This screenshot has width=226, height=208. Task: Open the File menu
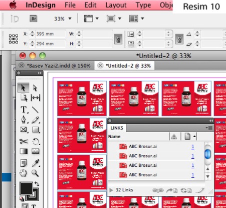70,5
